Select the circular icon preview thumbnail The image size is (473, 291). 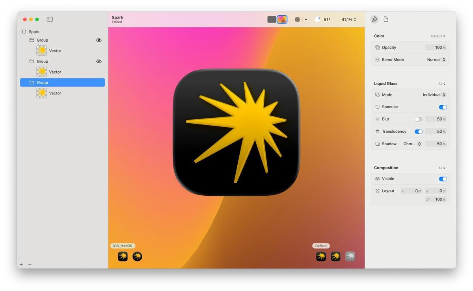pyautogui.click(x=137, y=257)
